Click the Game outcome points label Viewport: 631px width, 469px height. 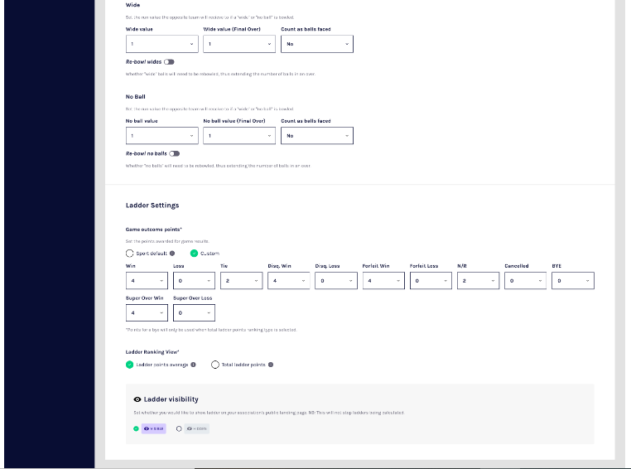[154, 230]
